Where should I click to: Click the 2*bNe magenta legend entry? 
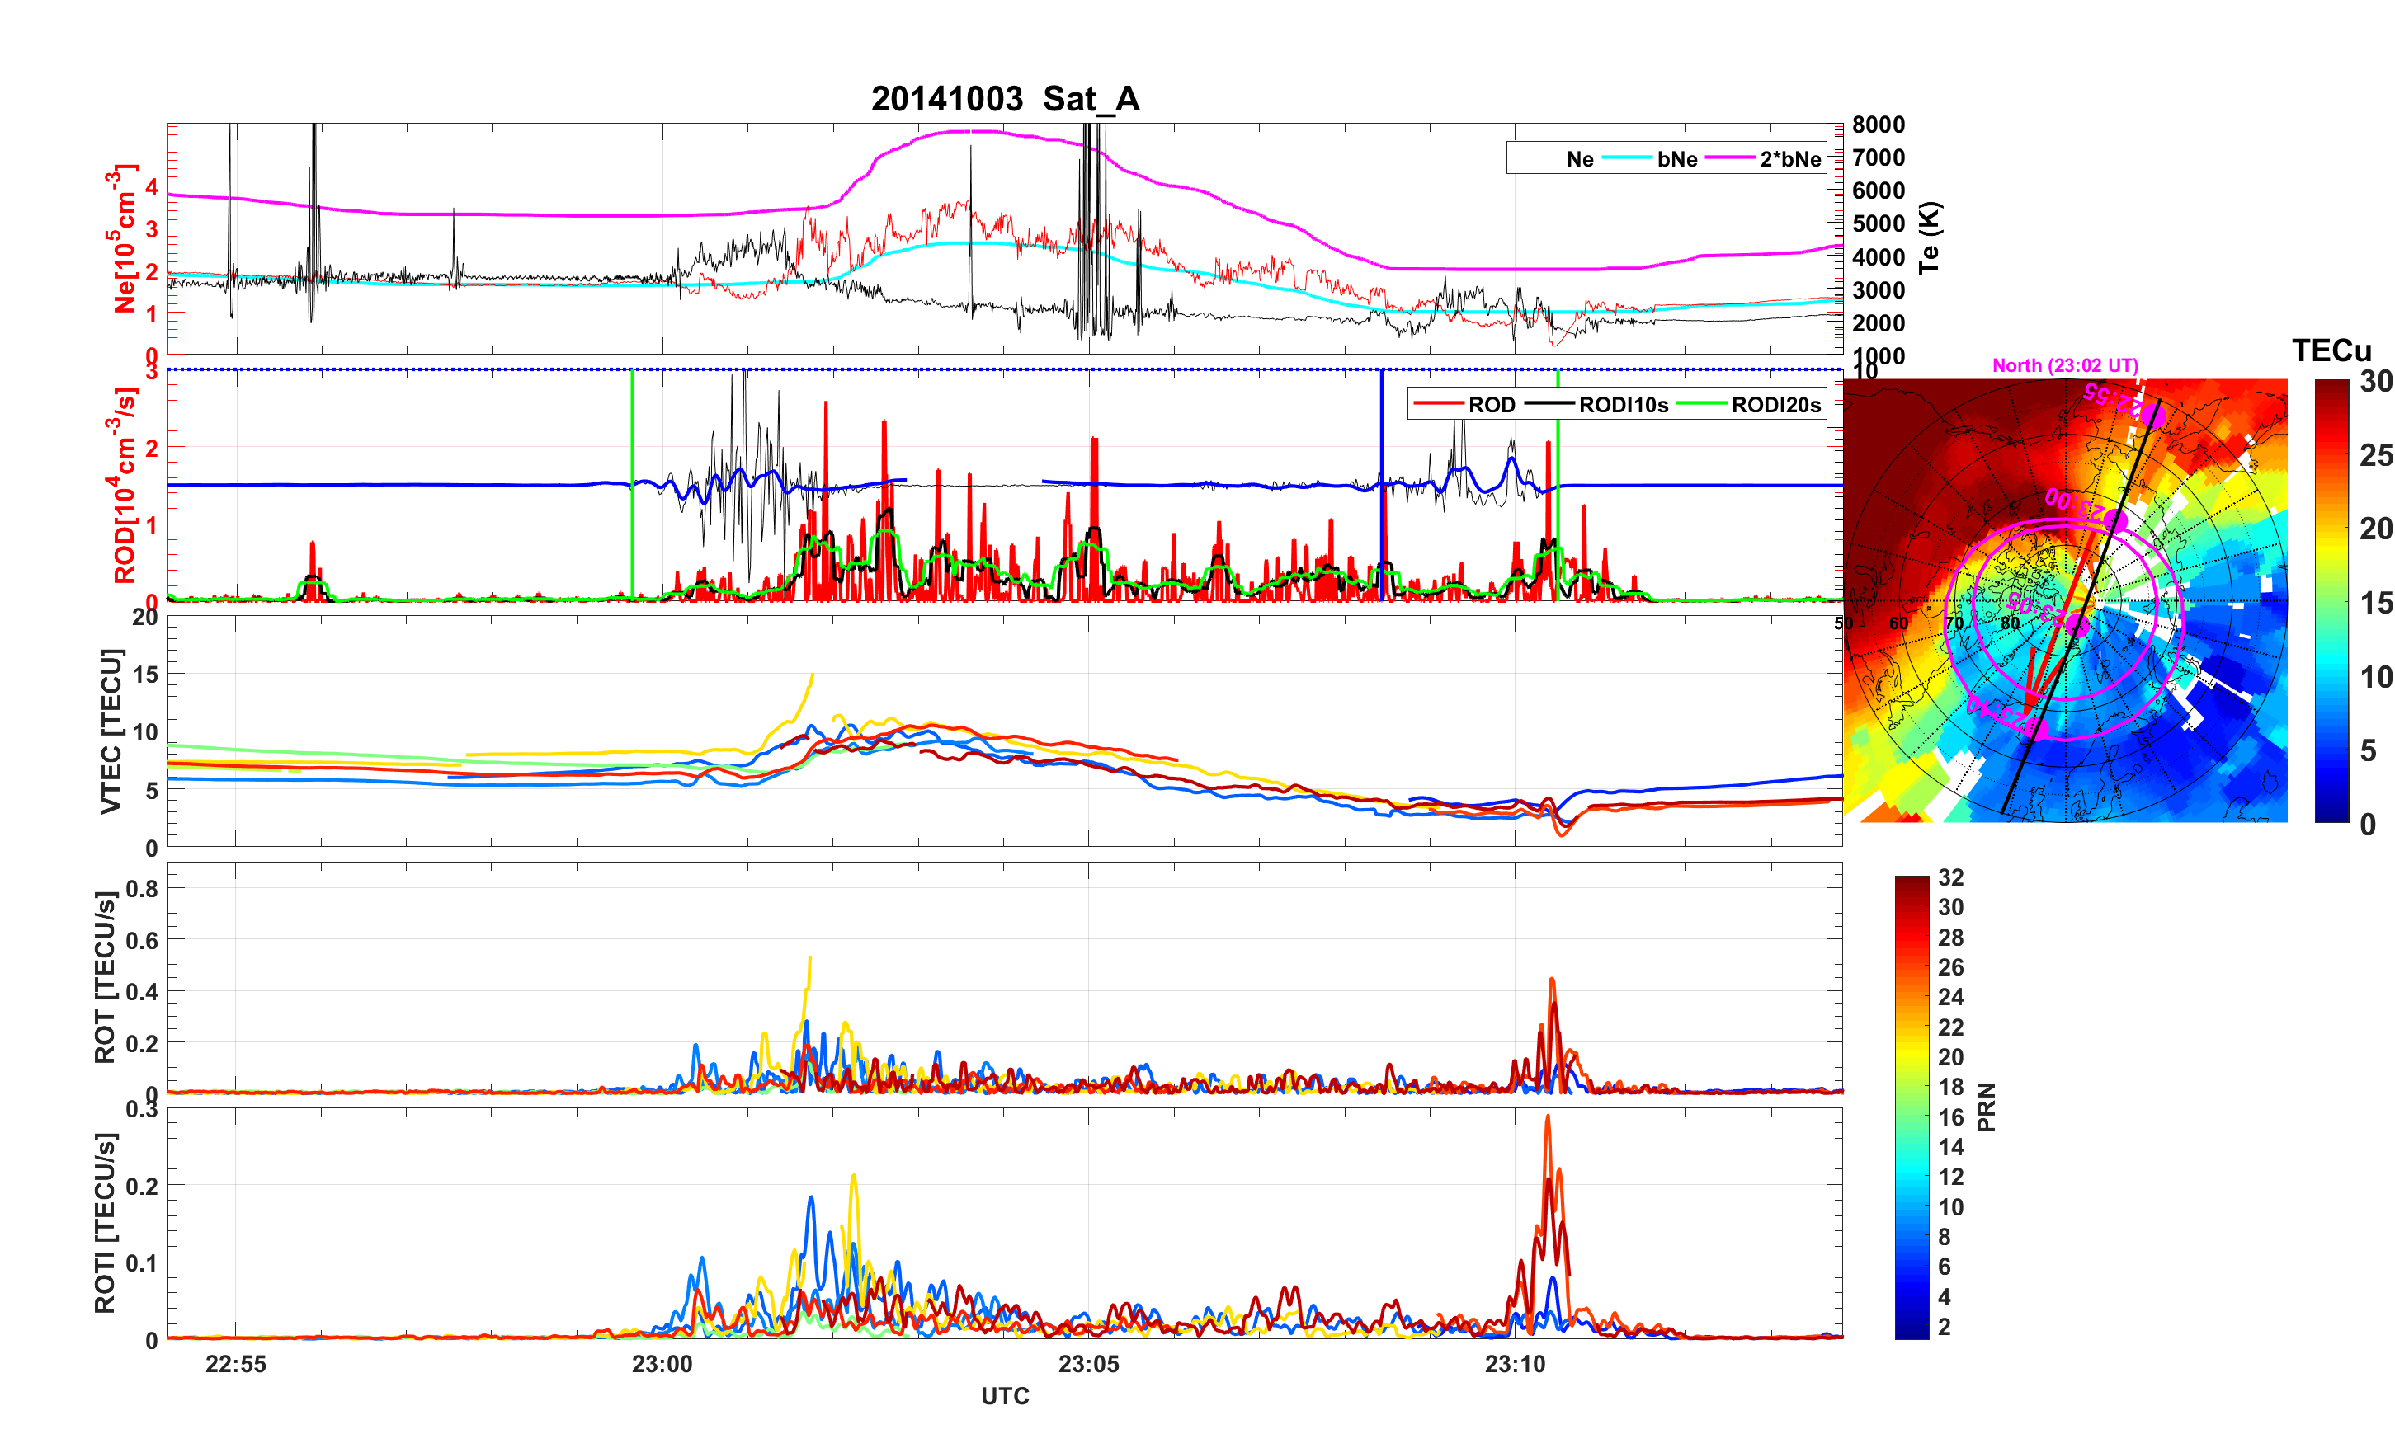tap(1789, 159)
